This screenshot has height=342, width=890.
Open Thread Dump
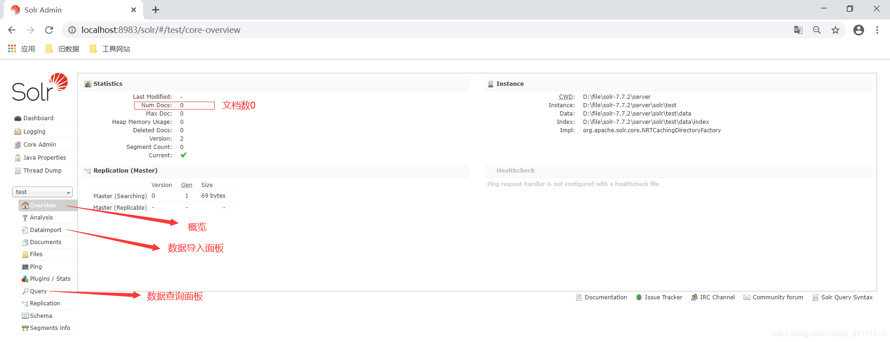click(x=42, y=171)
